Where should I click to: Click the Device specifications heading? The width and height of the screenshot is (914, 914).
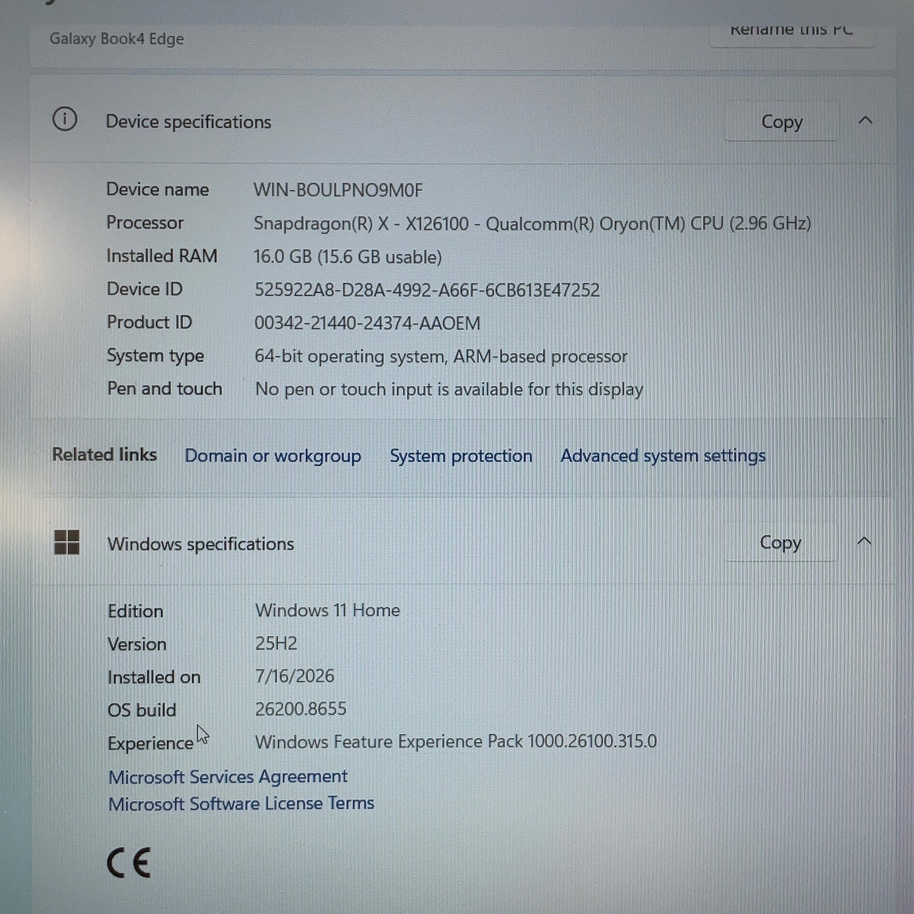click(x=188, y=122)
